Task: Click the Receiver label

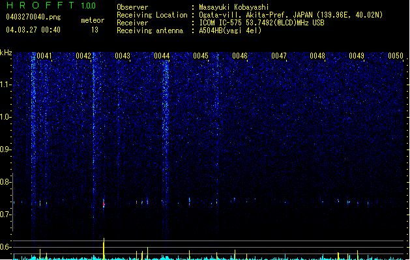Action: coord(132,23)
